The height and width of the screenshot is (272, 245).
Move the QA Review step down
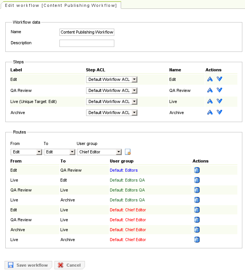219,90
